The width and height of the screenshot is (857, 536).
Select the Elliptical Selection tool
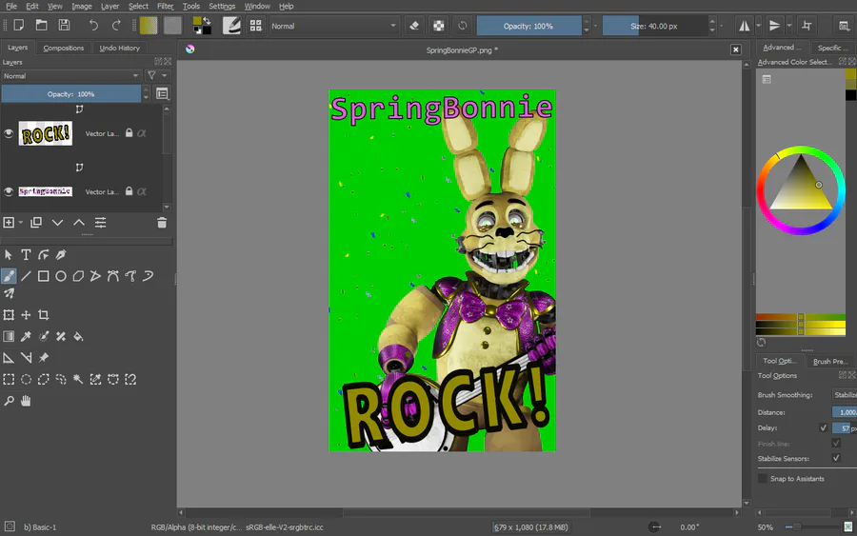(x=26, y=379)
